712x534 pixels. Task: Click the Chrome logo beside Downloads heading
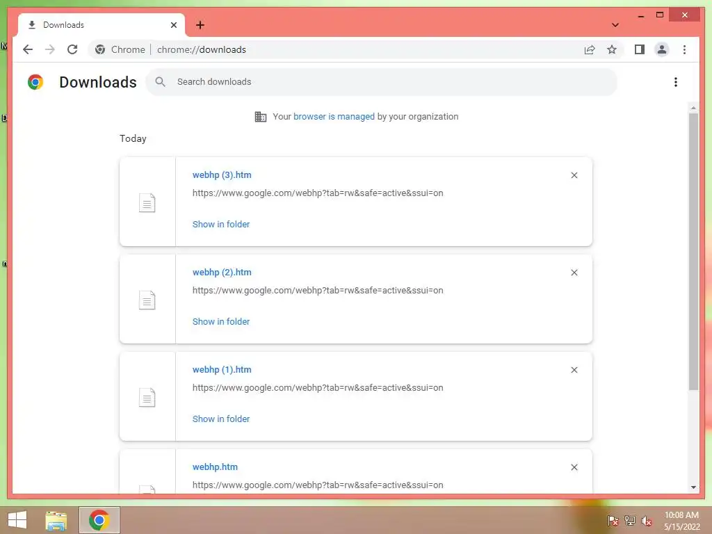35,82
